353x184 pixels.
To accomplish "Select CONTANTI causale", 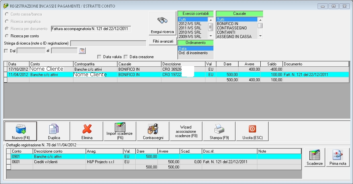I will tap(237, 32).
